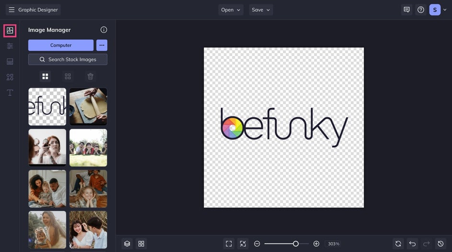Open the Graphics shapes sidebar tab
This screenshot has width=452, height=252.
(10, 77)
